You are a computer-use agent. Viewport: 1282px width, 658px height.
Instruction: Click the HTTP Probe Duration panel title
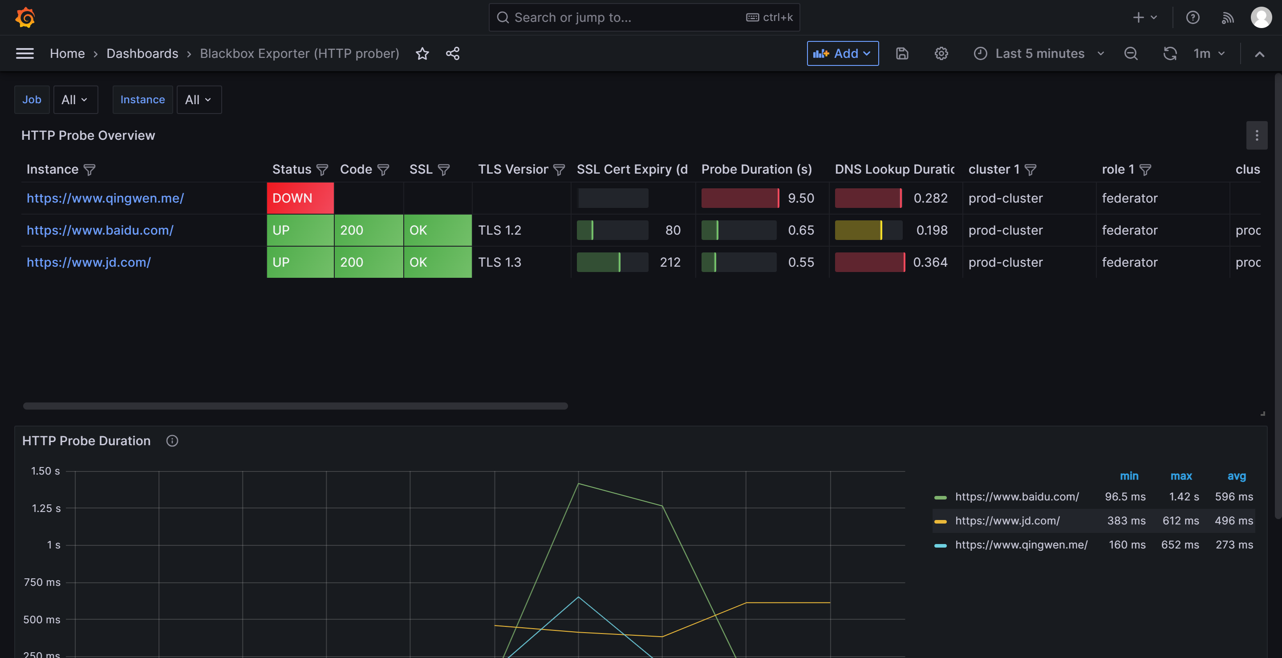point(86,441)
